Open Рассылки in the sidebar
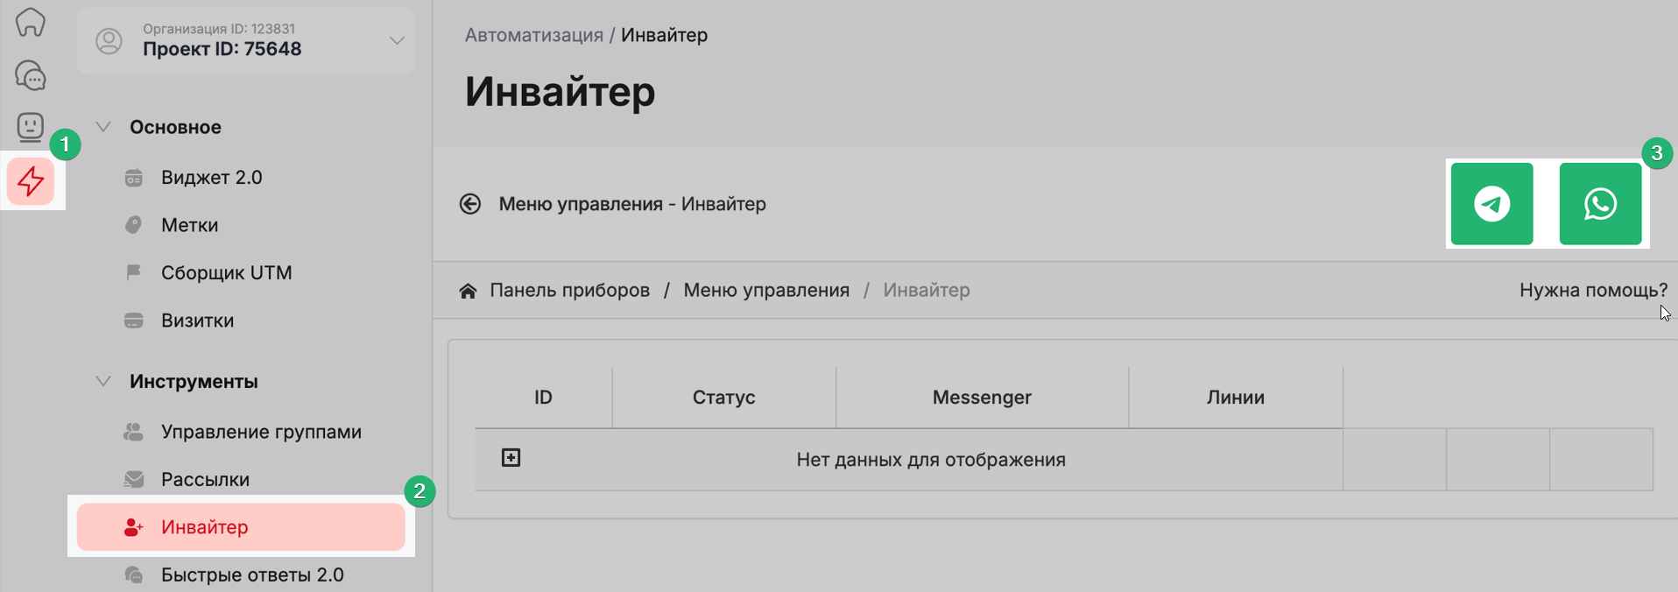This screenshot has height=592, width=1678. (205, 480)
